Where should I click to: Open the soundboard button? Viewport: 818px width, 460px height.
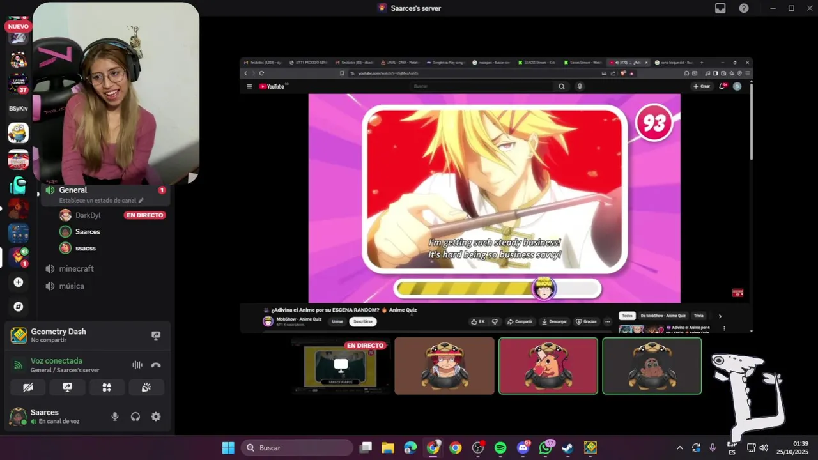coord(146,387)
